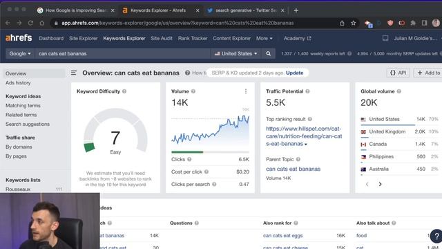This screenshot has height=249, width=442.
Task: Open Volume help tooltip icon
Action: coord(193,91)
